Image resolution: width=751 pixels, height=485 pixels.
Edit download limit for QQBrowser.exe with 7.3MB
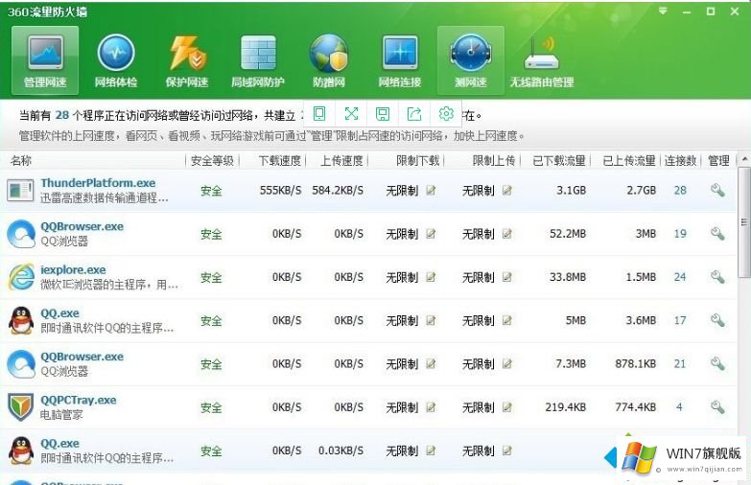[x=431, y=364]
